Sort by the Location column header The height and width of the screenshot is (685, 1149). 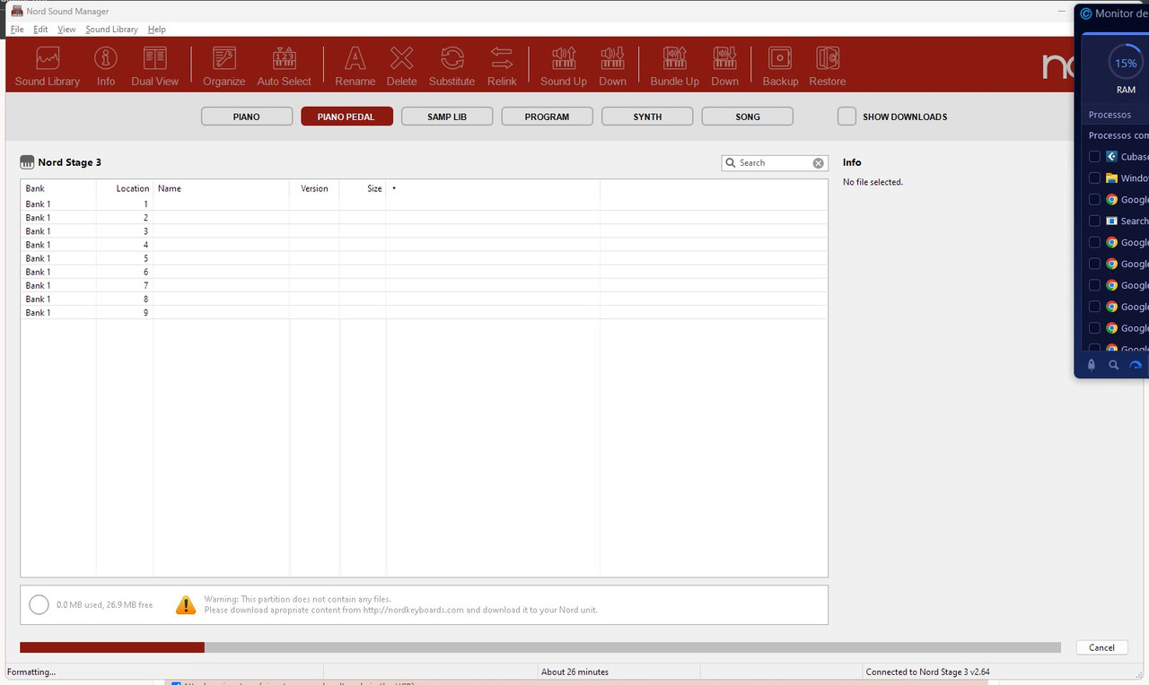[125, 188]
